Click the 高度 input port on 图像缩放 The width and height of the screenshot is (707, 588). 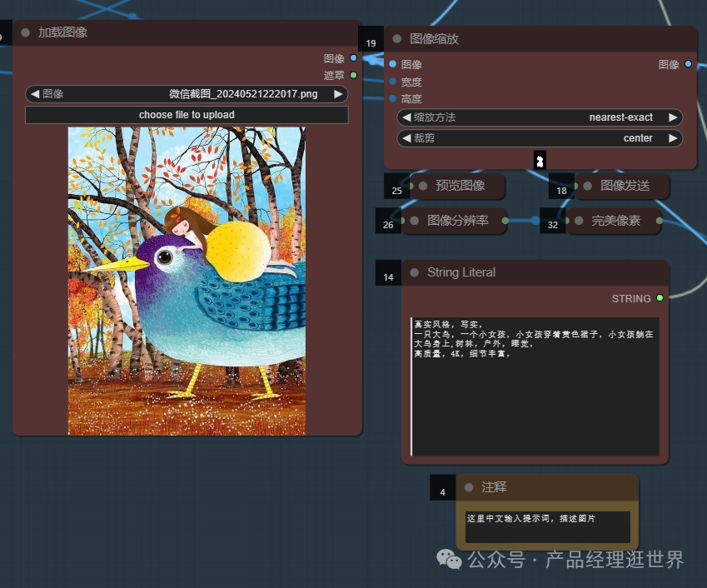(392, 98)
